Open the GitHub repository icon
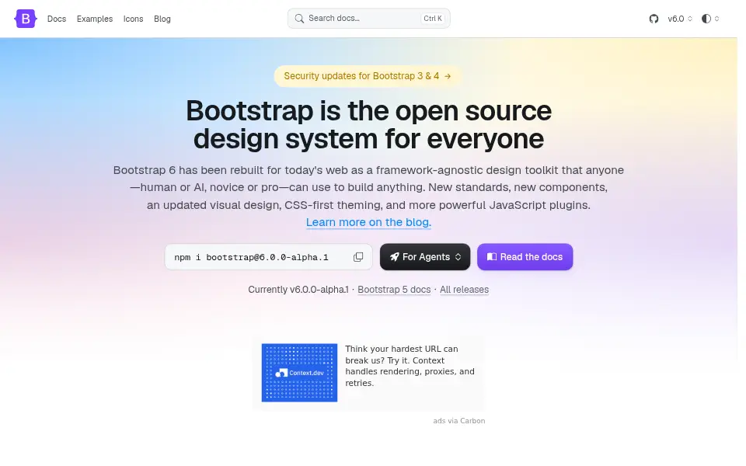The height and width of the screenshot is (466, 746). (654, 19)
